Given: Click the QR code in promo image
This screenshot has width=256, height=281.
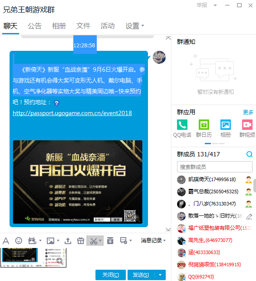Looking at the screenshot, I should pos(130,215).
